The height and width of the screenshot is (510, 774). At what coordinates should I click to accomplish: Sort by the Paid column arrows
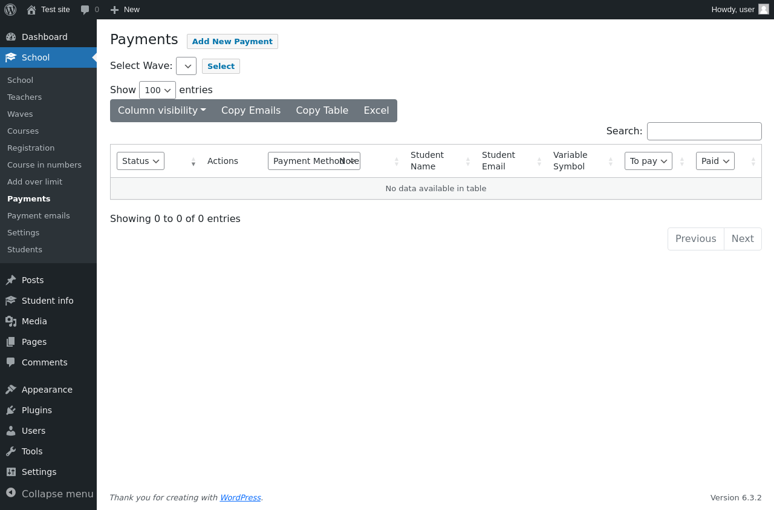point(753,162)
